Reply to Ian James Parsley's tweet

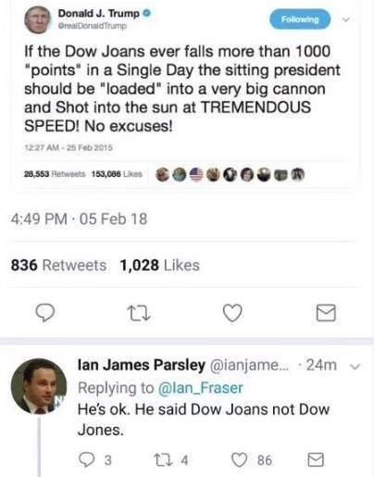pos(87,460)
